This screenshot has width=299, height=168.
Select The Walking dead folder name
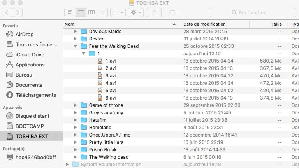[109, 157]
